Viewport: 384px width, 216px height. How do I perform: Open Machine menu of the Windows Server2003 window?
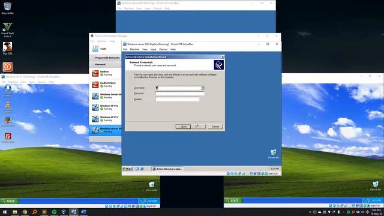pyautogui.click(x=128, y=8)
